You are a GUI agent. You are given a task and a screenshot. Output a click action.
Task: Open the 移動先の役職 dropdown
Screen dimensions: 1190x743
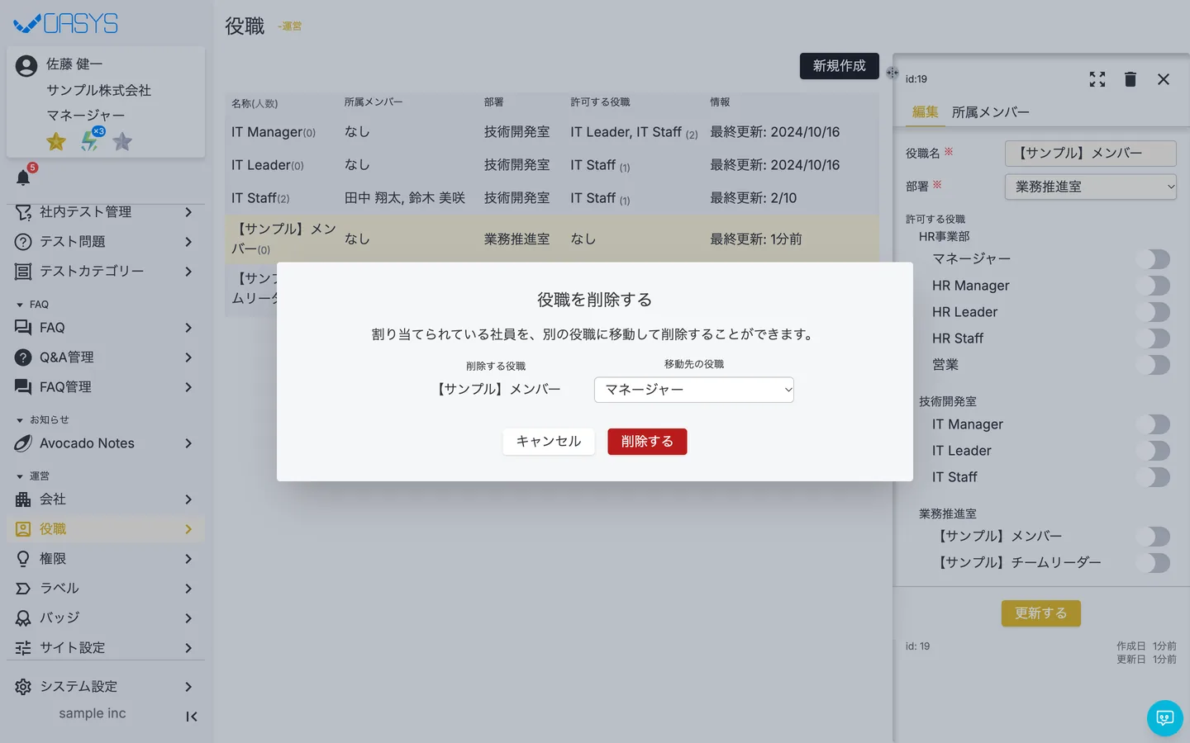(x=694, y=390)
